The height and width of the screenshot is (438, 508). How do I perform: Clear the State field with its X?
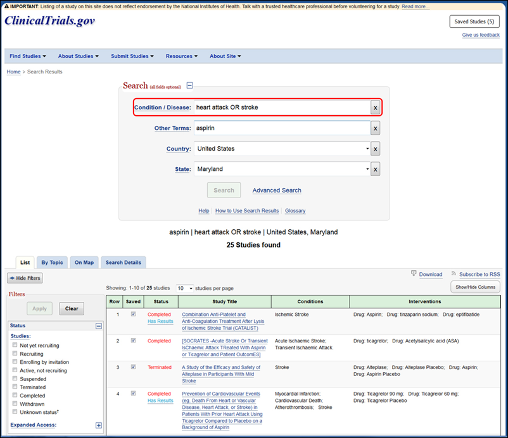[x=375, y=169]
